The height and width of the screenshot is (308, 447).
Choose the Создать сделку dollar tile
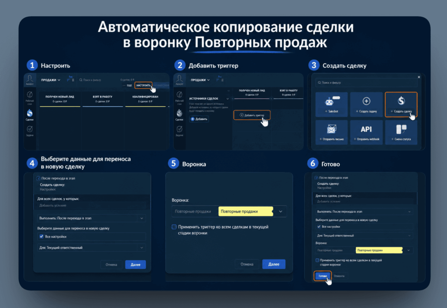point(401,105)
